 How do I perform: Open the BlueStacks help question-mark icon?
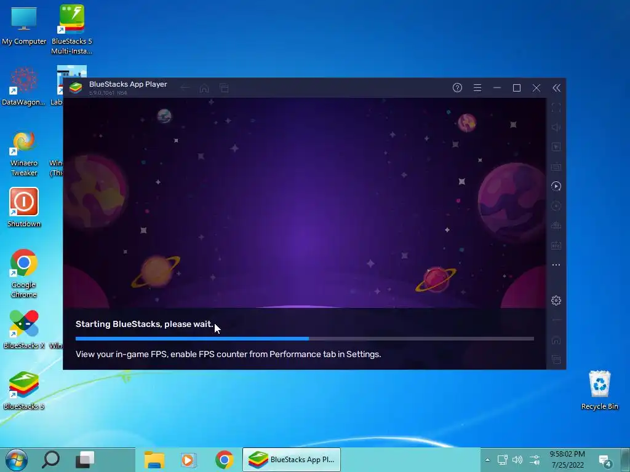click(457, 87)
